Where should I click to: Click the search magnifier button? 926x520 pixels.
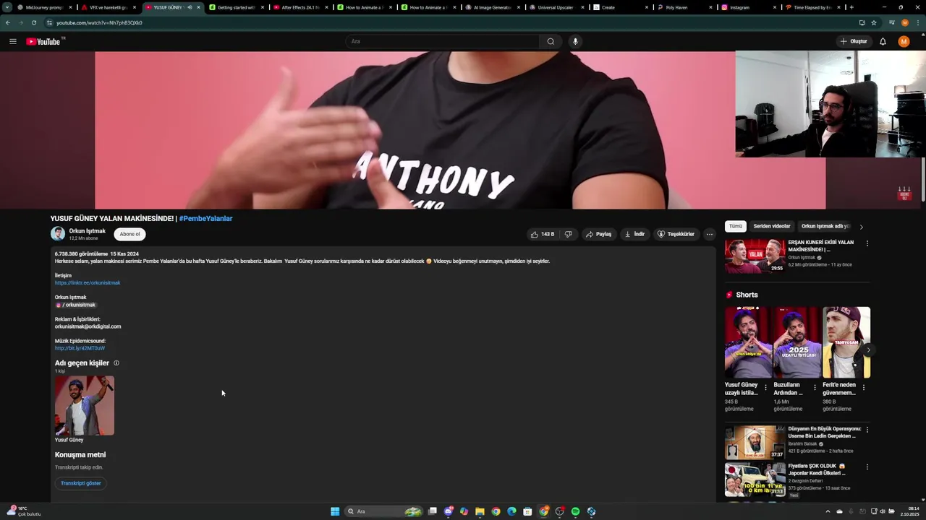pos(551,41)
